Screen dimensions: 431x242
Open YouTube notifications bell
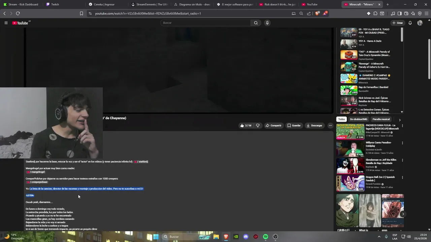point(410,23)
